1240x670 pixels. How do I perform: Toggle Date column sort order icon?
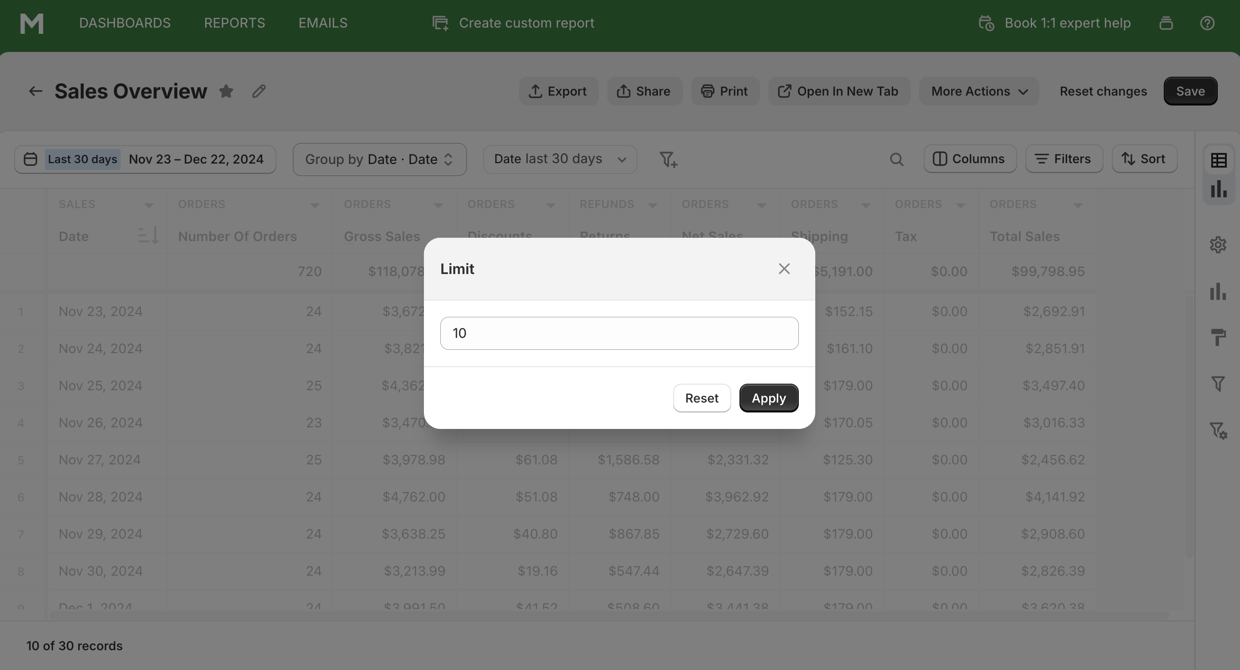[x=148, y=236]
